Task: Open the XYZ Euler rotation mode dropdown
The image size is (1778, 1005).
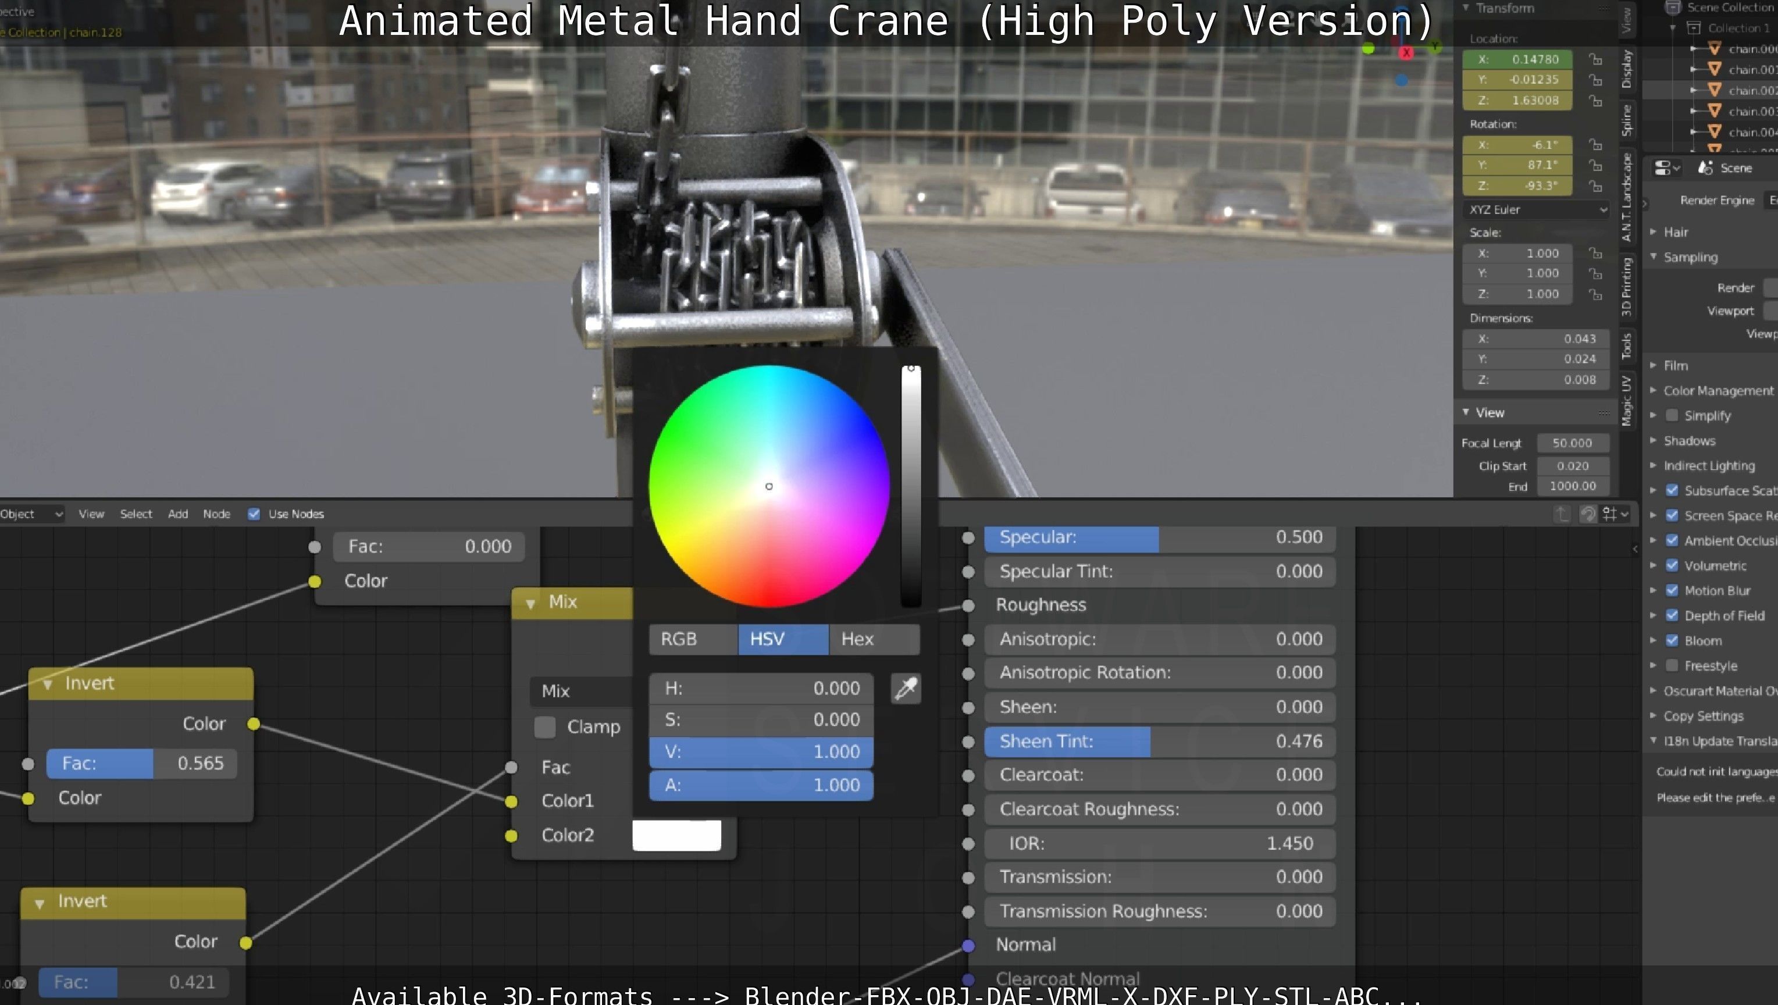Action: (x=1535, y=210)
